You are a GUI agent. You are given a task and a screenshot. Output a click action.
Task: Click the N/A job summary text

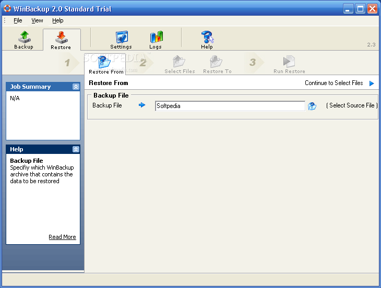pos(15,98)
